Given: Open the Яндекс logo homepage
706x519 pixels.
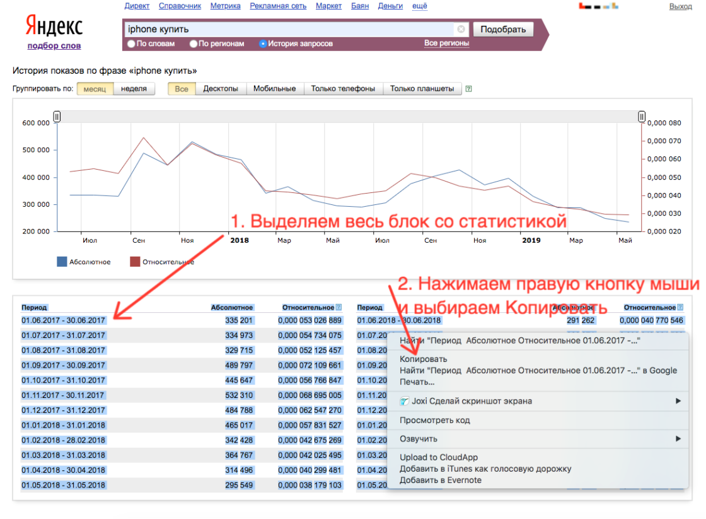Looking at the screenshot, I should point(54,25).
